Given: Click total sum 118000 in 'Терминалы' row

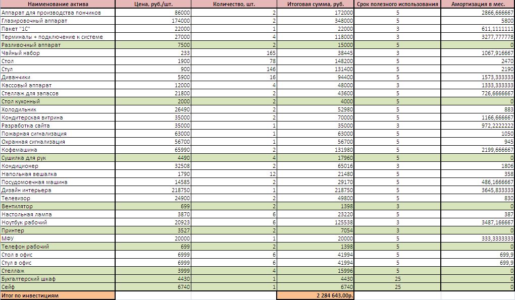Looking at the screenshot, I should [x=316, y=37].
